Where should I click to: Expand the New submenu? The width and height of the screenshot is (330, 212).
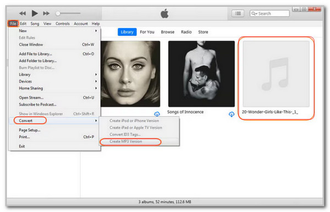click(54, 31)
